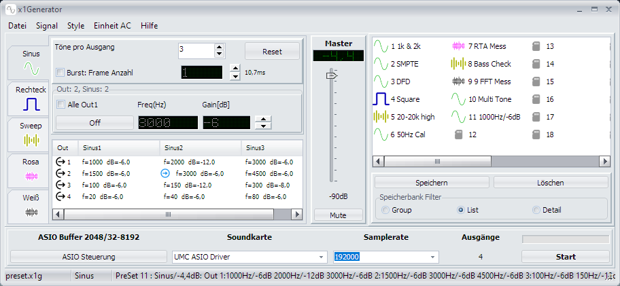Click the Freq(Hz) display field
Viewport: 620px width, 286px height.
pyautogui.click(x=169, y=122)
